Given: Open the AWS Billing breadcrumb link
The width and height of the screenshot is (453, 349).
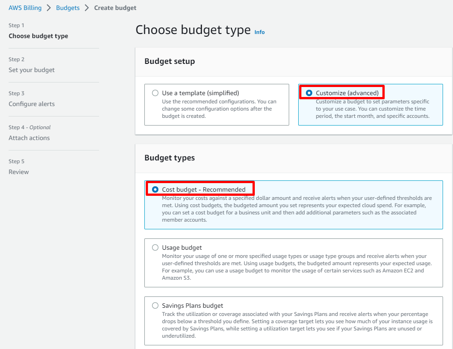Looking at the screenshot, I should point(25,8).
